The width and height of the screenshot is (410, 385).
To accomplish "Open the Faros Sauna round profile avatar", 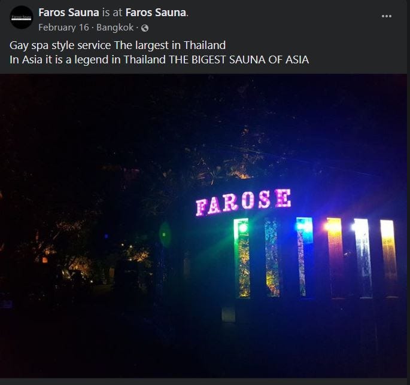I will click(22, 17).
